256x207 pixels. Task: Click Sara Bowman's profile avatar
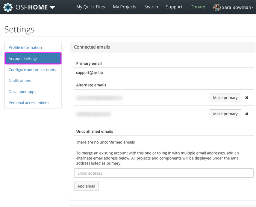pos(217,7)
